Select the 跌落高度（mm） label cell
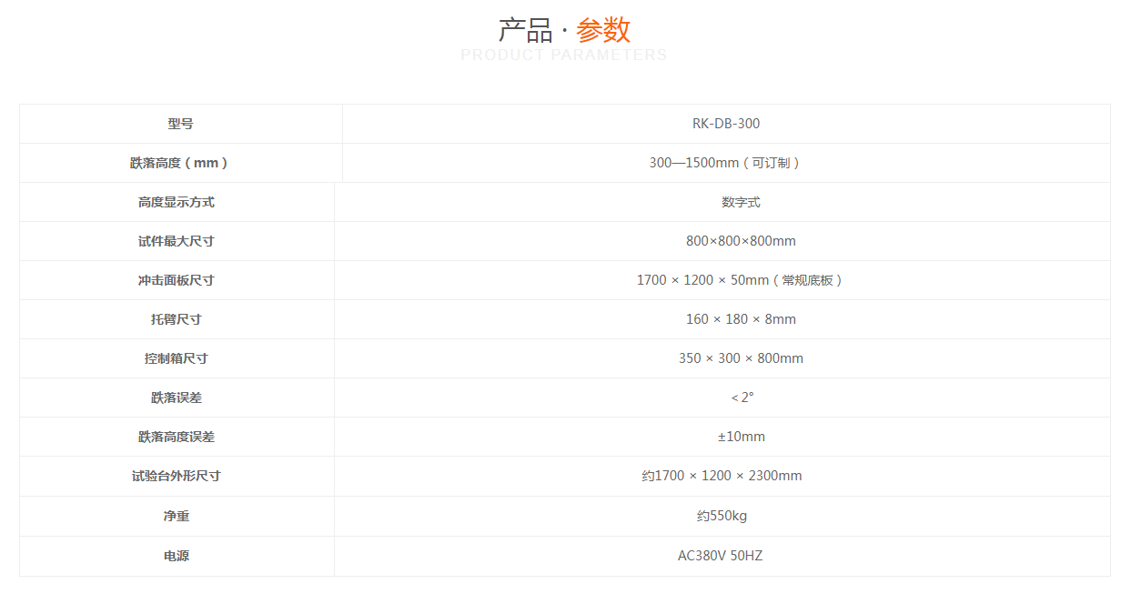This screenshot has width=1131, height=594. 180,163
